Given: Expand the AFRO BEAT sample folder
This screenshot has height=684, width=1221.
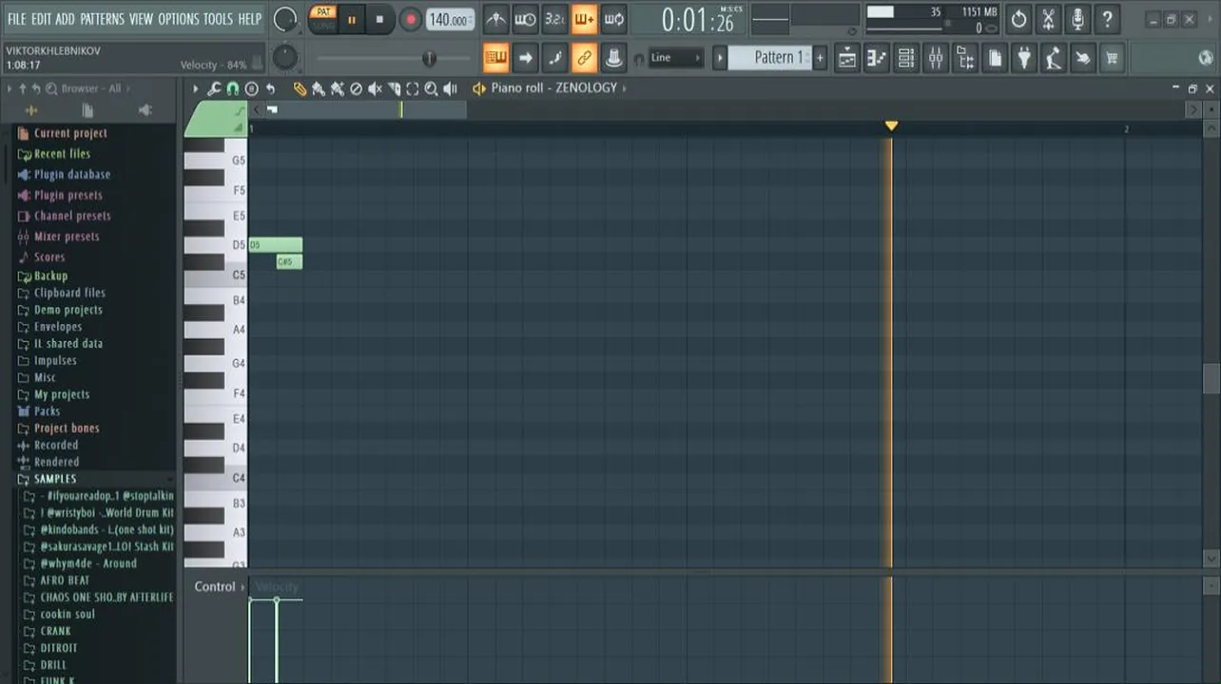Looking at the screenshot, I should pos(65,580).
